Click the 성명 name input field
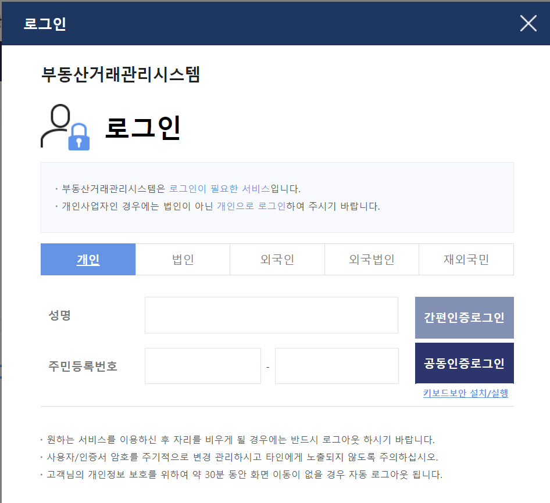The image size is (550, 503). [271, 315]
